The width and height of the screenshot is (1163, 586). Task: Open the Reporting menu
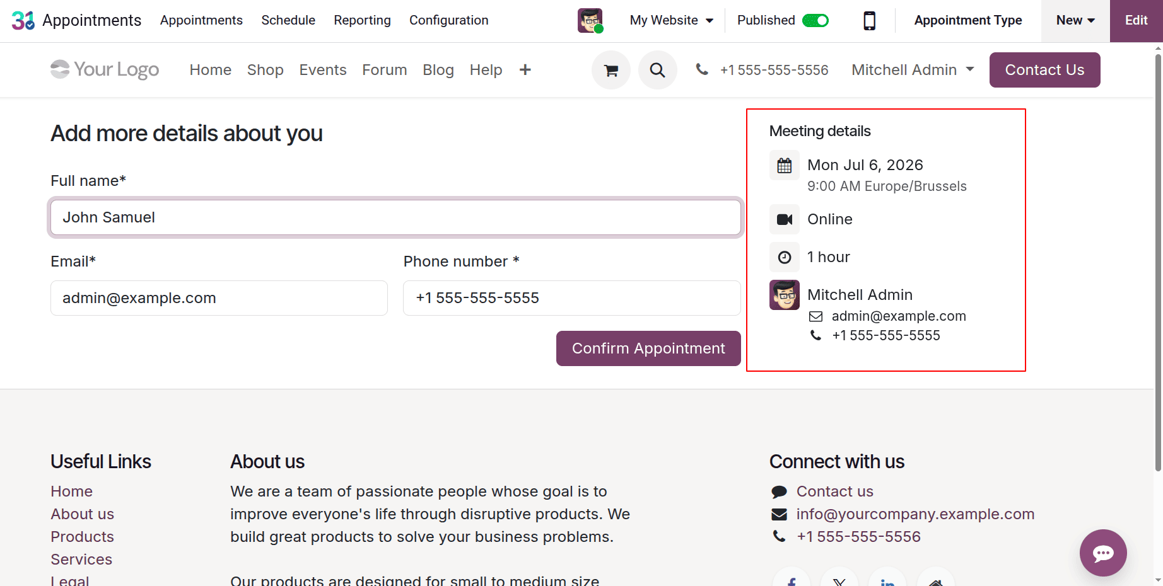[x=362, y=20]
